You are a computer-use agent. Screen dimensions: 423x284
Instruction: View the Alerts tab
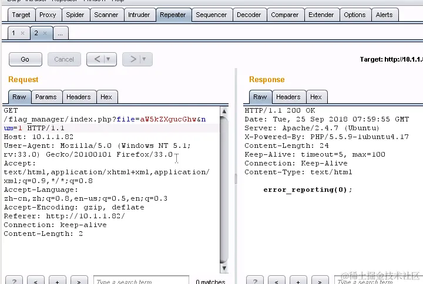(384, 15)
